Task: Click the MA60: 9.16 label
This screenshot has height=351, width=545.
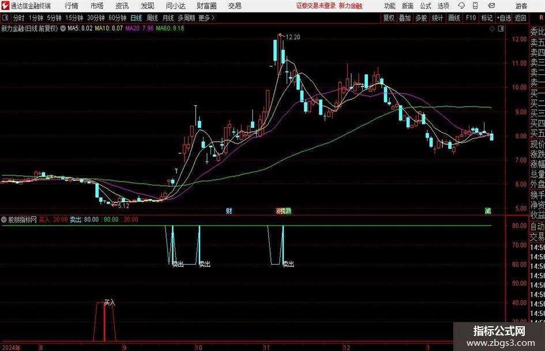Action: coord(170,28)
